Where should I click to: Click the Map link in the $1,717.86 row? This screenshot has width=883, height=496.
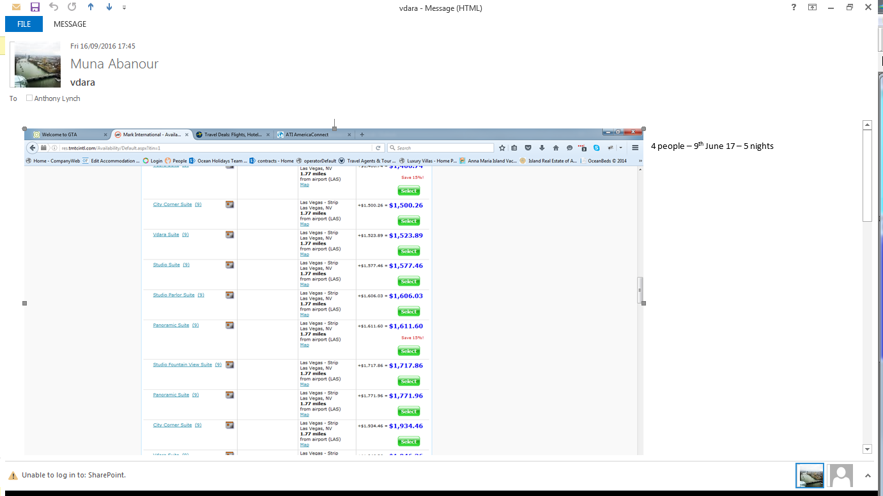[x=304, y=384]
